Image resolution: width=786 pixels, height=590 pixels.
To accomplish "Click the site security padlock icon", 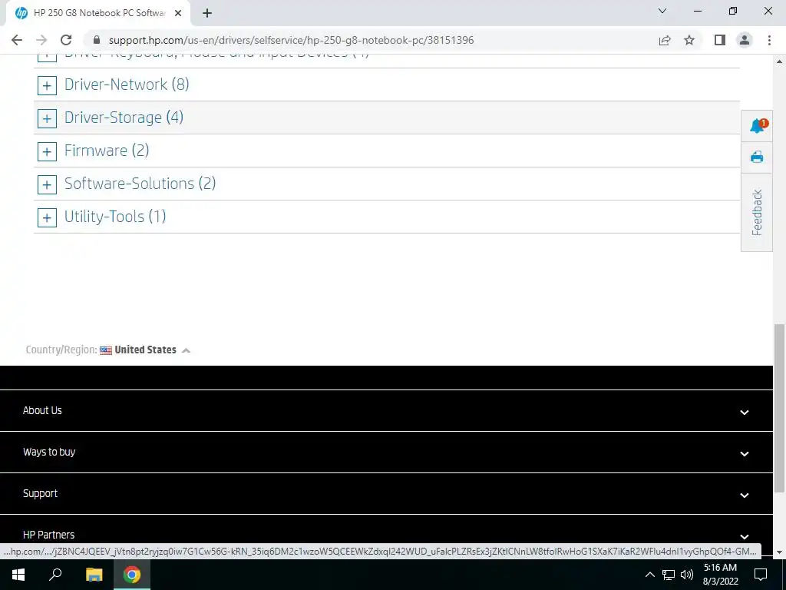I will pos(97,40).
